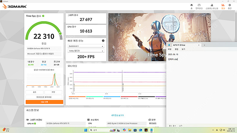Click the taskbar search box
Image resolution: width=237 pixels, height=133 pixels.
pyautogui.click(x=102, y=130)
